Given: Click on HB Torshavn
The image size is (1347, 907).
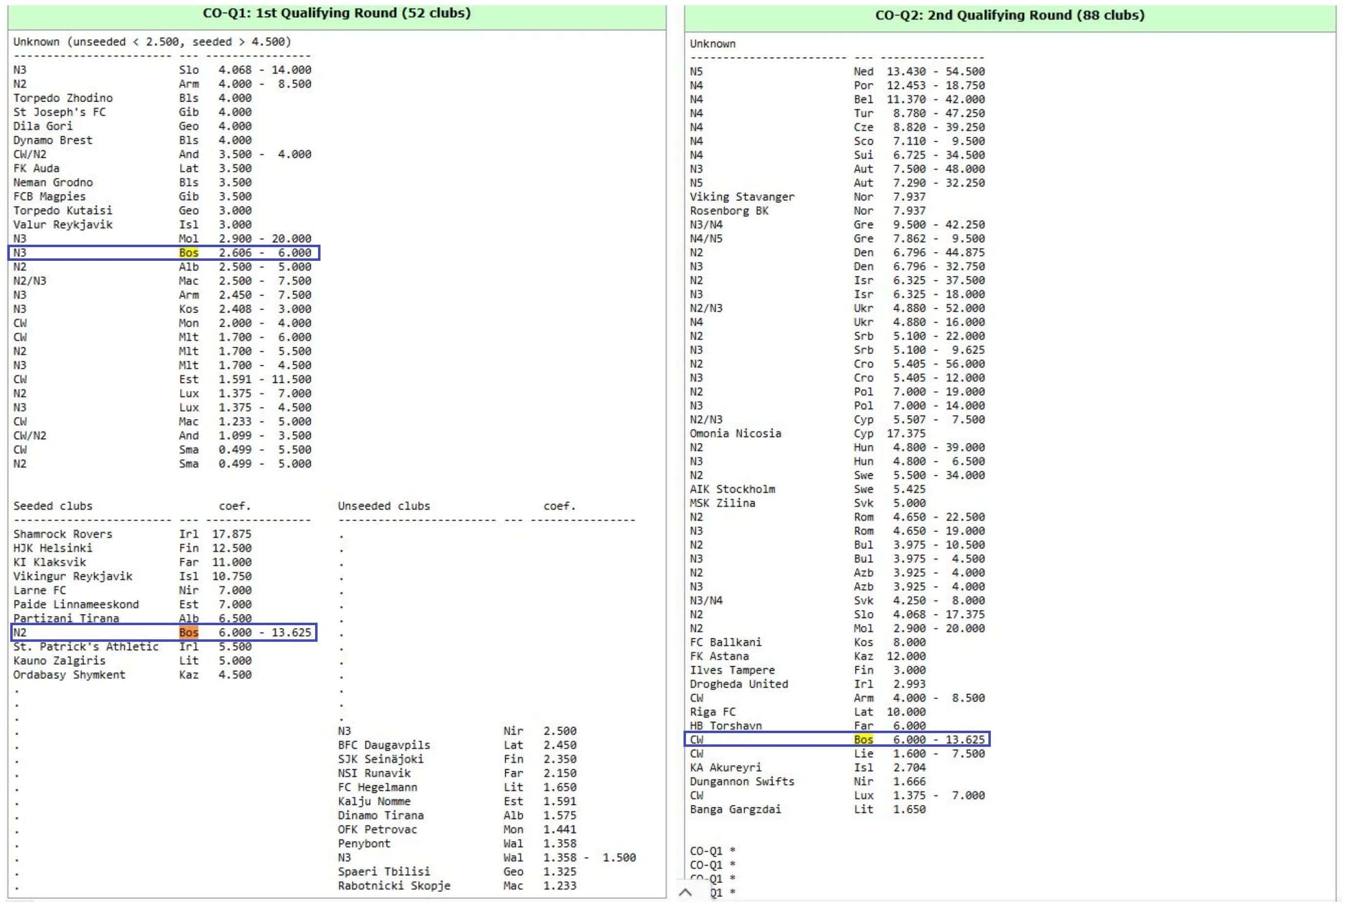Looking at the screenshot, I should (x=726, y=725).
